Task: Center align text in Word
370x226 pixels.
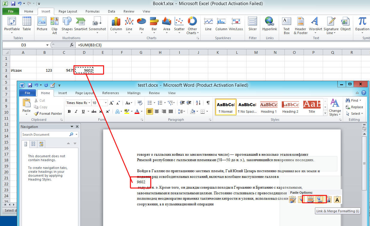Action: pos(157,112)
